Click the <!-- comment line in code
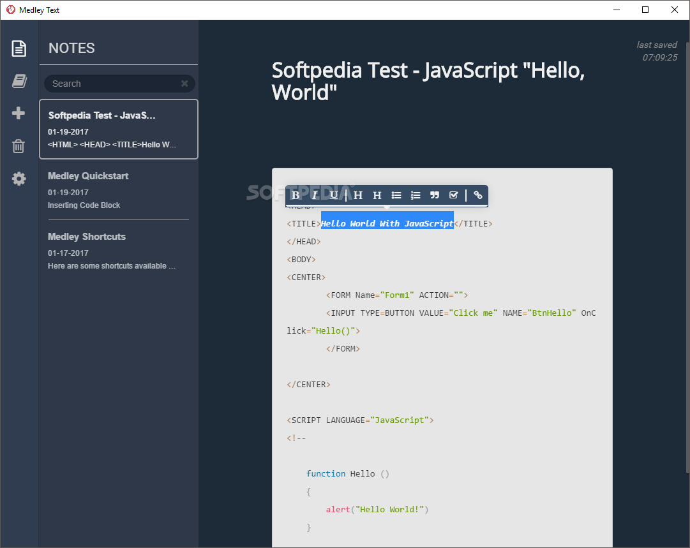The width and height of the screenshot is (690, 548). click(x=296, y=438)
